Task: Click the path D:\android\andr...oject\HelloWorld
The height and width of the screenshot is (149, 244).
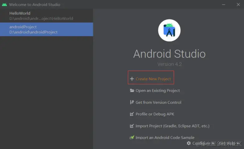Action: pos(41,19)
